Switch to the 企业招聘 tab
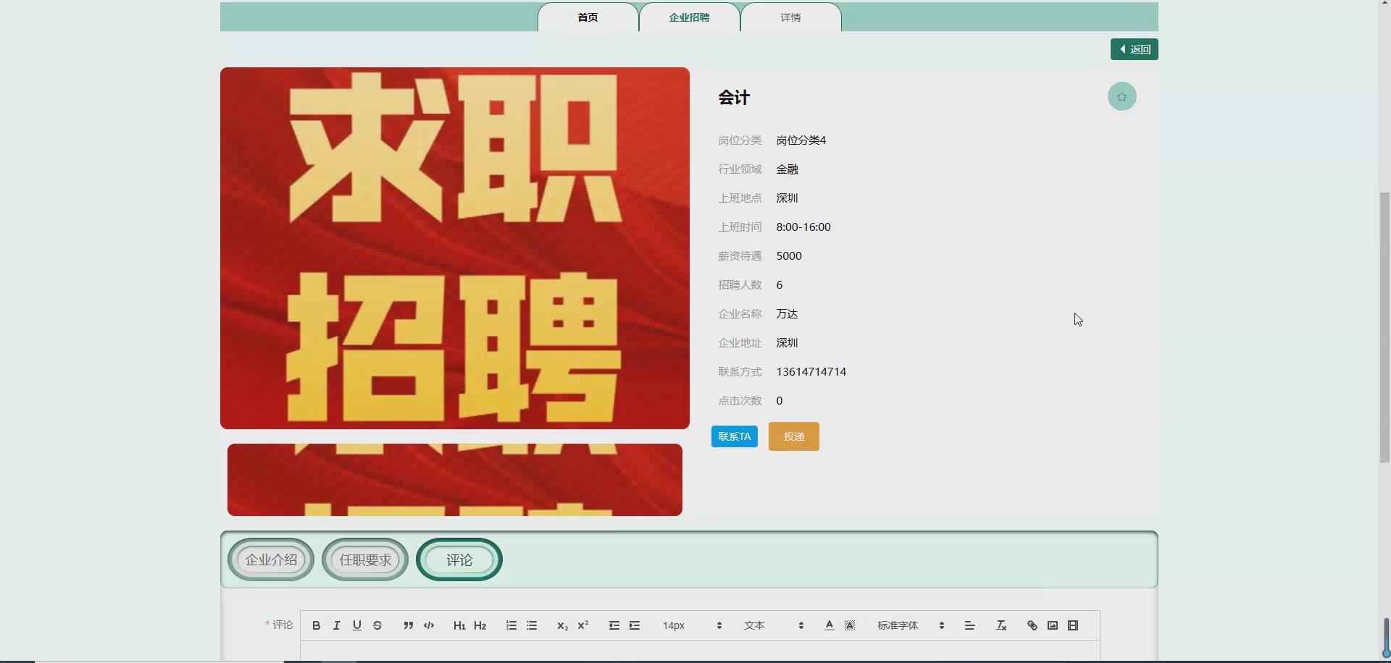Image resolution: width=1391 pixels, height=663 pixels. tap(689, 17)
